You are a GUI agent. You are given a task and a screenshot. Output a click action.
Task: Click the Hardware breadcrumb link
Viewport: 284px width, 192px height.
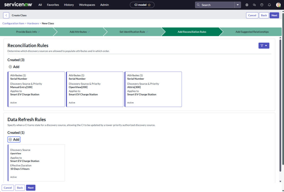click(x=33, y=24)
